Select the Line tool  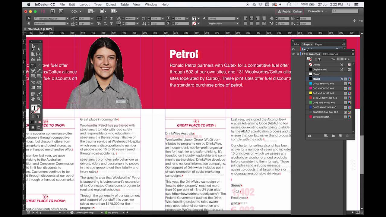click(x=39, y=66)
